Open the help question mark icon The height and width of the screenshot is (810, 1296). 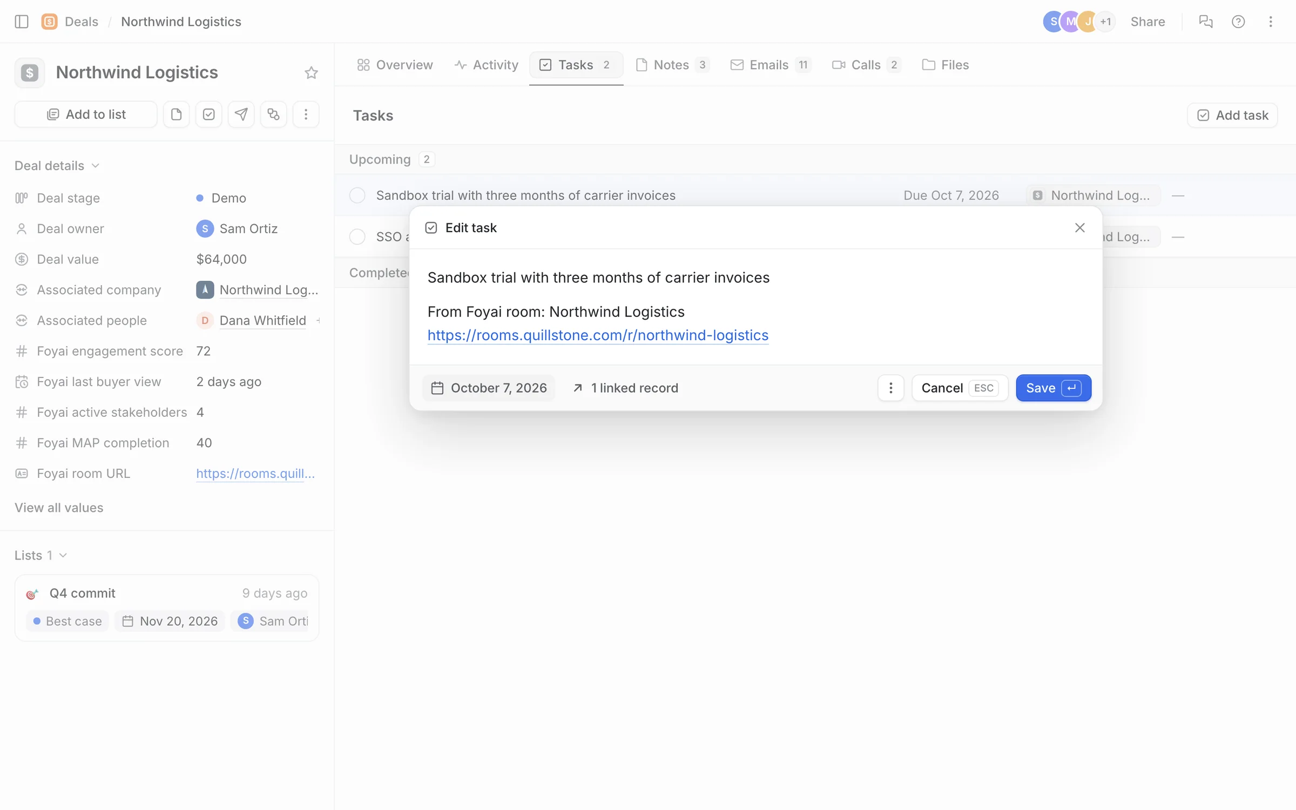[x=1238, y=22]
